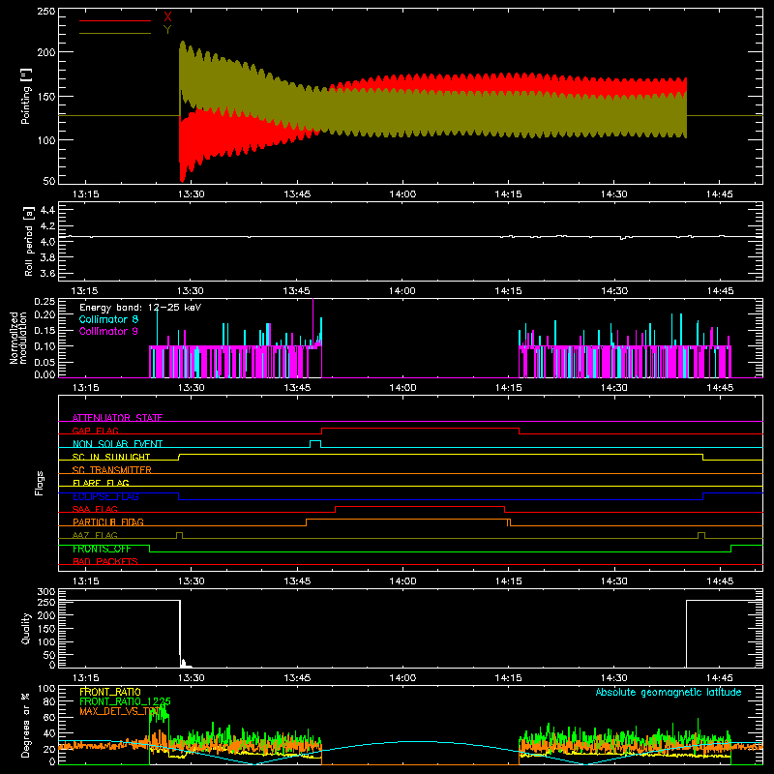Click the 14:45 time label under Quality plot
The height and width of the screenshot is (774, 774).
[x=720, y=678]
